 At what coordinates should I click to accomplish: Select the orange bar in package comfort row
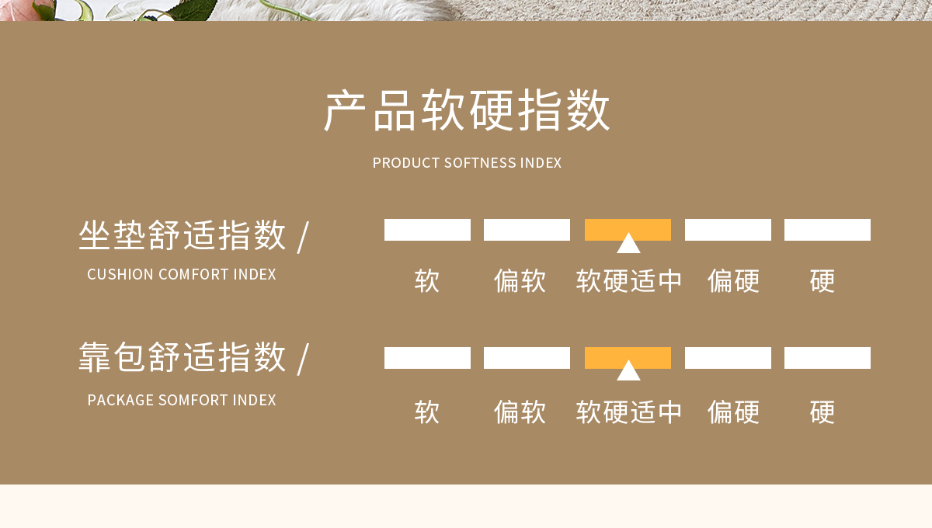click(x=628, y=358)
